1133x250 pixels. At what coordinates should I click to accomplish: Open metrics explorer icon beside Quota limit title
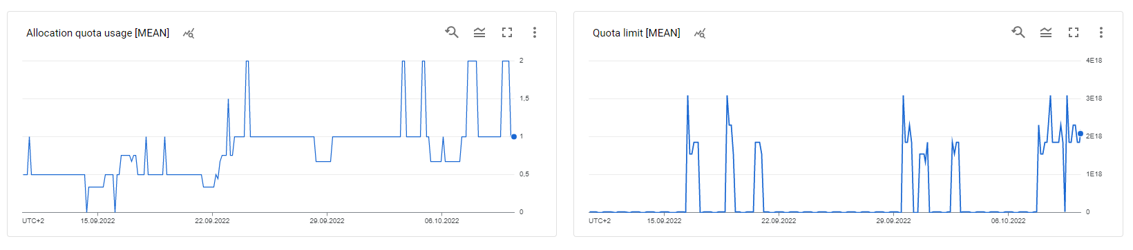(700, 33)
